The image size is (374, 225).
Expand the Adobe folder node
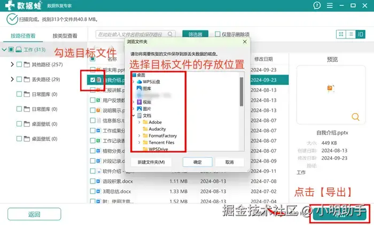pos(139,122)
